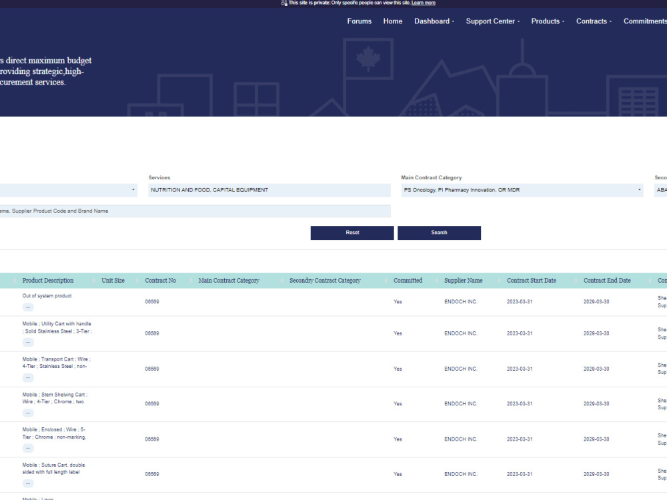Viewport: 667px width, 500px height.
Task: Click the private site people icon in top banner
Action: 283,3
